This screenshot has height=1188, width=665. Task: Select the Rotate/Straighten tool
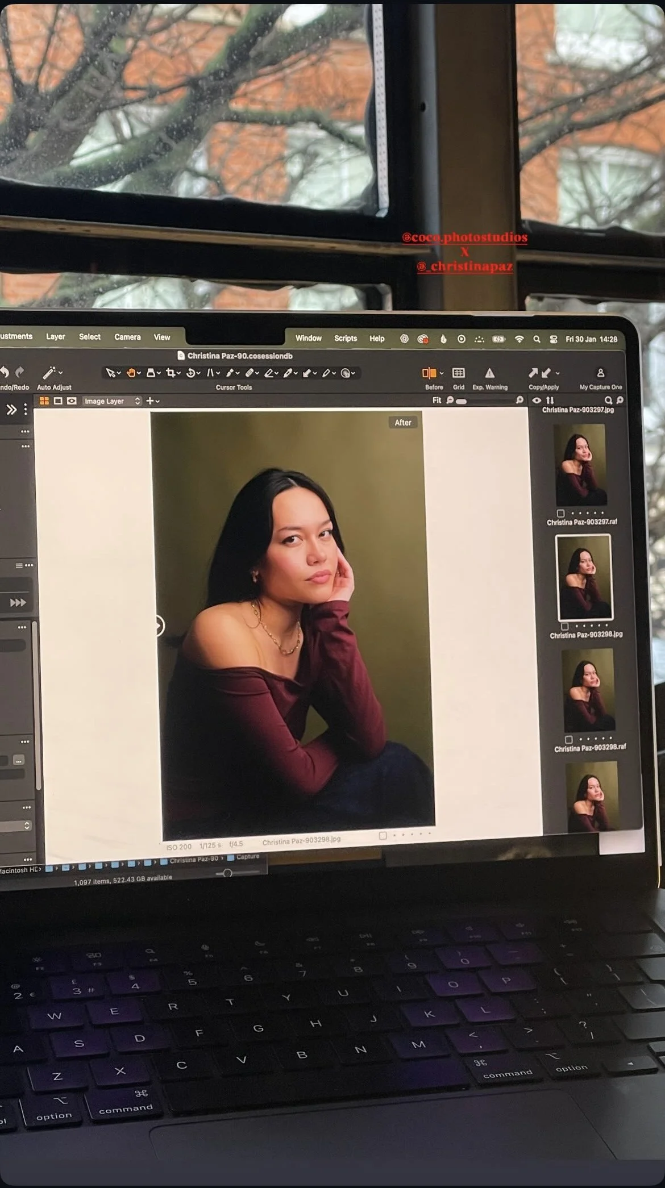(190, 373)
